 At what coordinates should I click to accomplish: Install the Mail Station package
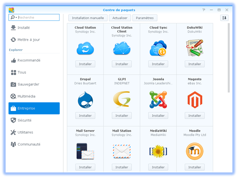pos(122,167)
